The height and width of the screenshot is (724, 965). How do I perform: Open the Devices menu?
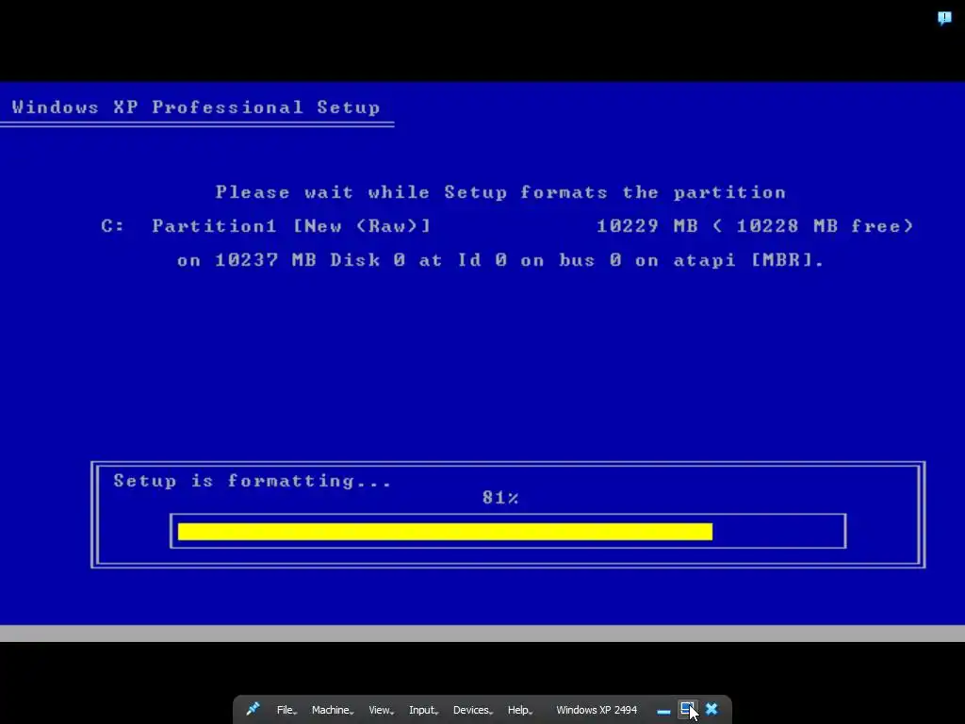(473, 710)
